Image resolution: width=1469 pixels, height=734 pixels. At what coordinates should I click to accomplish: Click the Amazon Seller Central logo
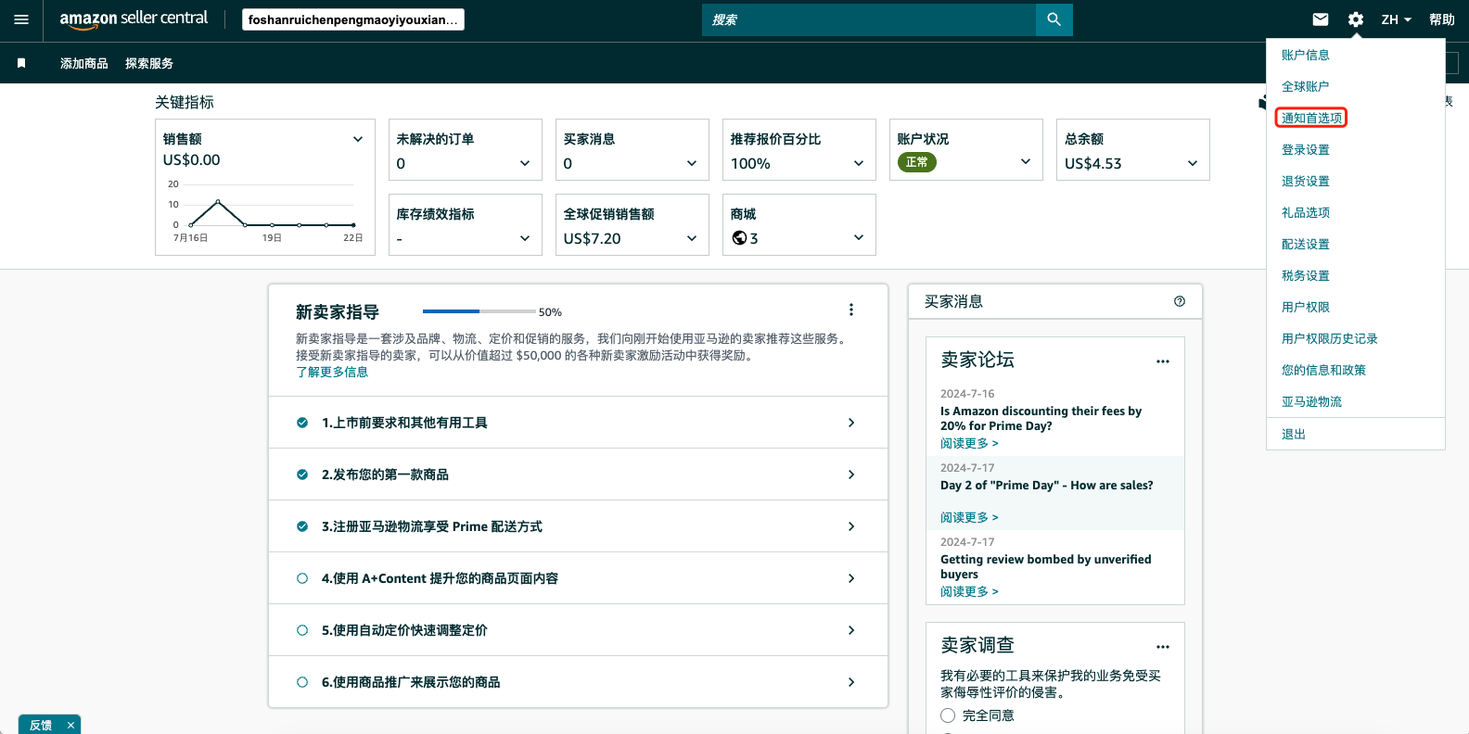[x=134, y=19]
